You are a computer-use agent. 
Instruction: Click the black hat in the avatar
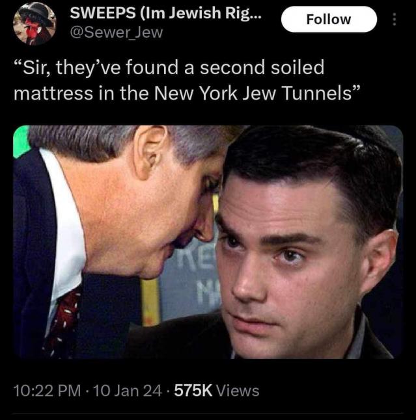(x=35, y=13)
